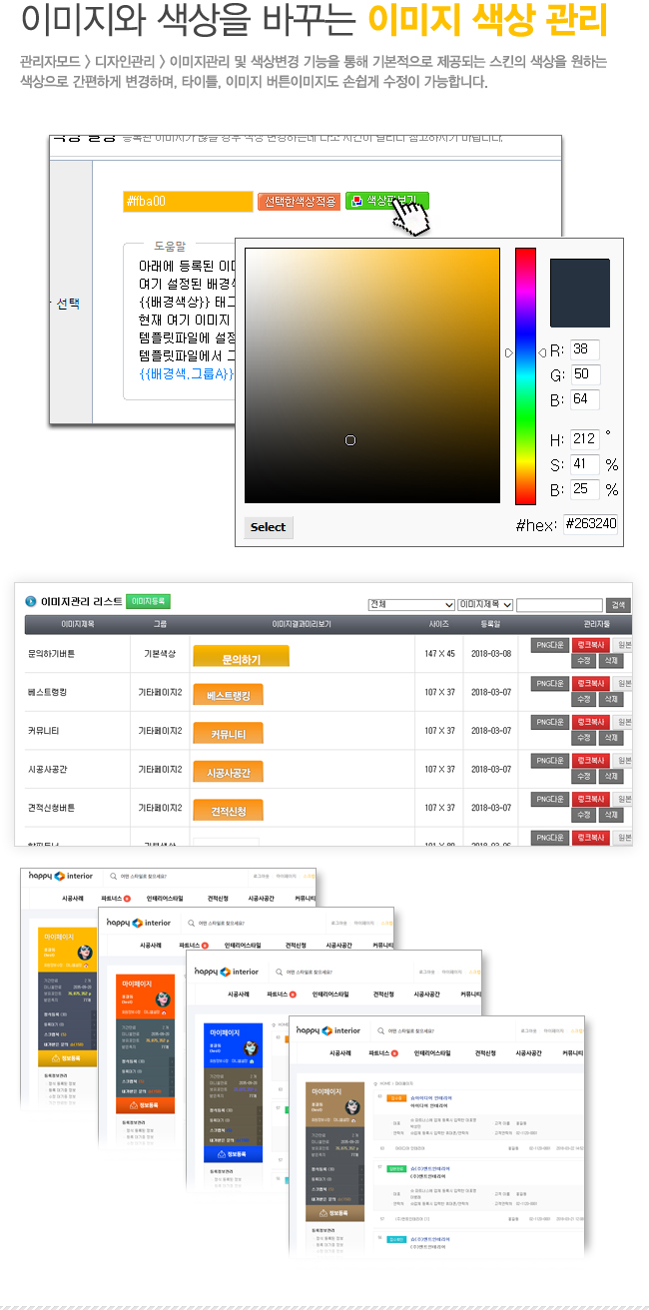Click 링크복사 for the 커뮤니티 row

[x=590, y=722]
